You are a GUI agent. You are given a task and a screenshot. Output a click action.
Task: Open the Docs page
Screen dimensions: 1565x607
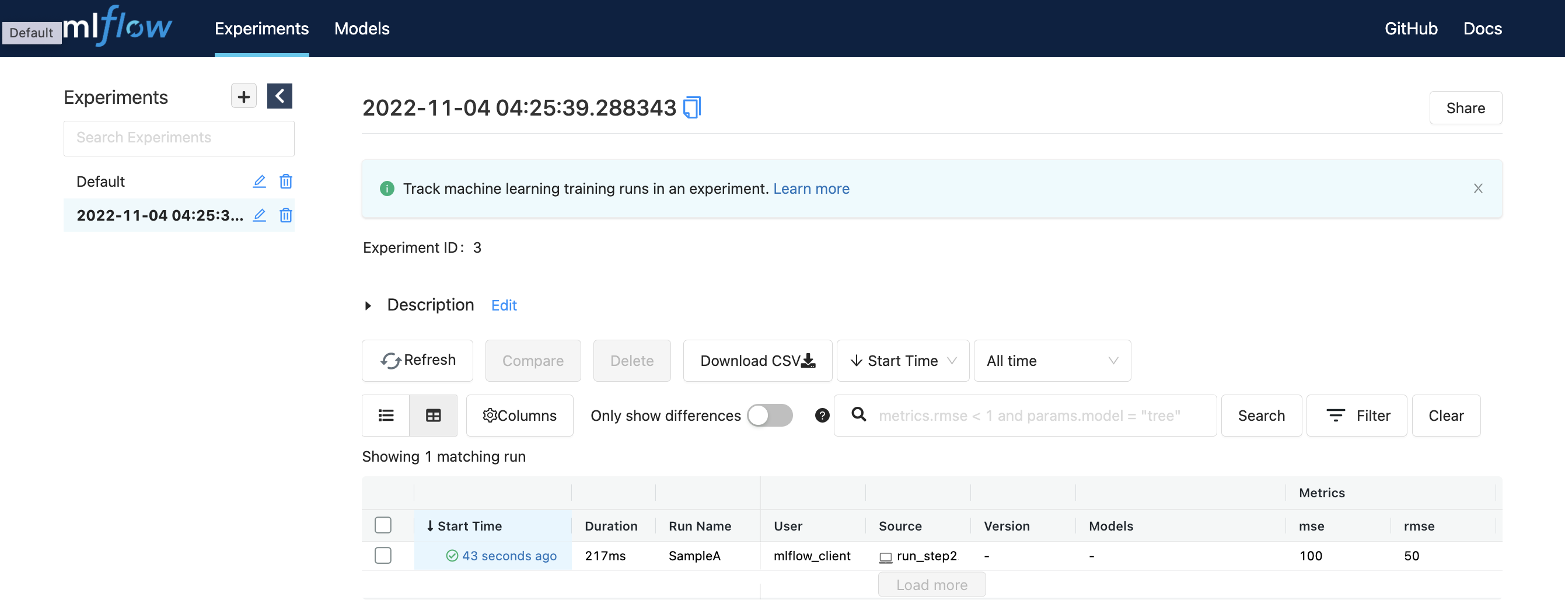[x=1482, y=28]
